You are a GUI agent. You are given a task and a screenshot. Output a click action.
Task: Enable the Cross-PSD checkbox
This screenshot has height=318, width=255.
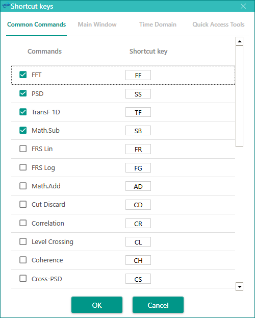coord(23,279)
